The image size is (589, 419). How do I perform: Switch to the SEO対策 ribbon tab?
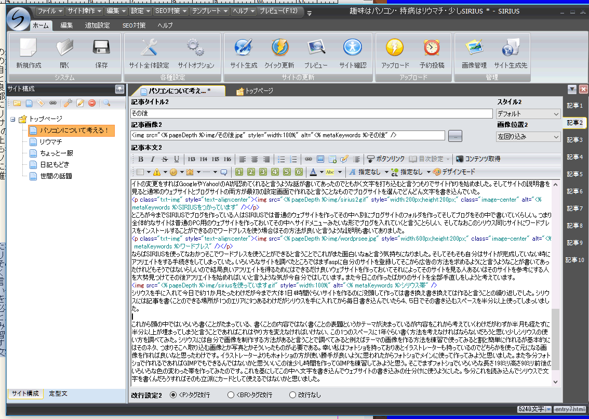tap(134, 25)
